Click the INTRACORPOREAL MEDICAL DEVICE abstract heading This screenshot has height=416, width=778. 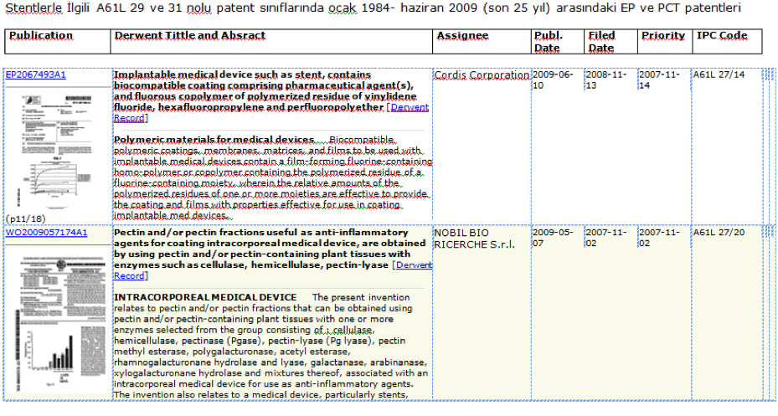[x=205, y=297]
